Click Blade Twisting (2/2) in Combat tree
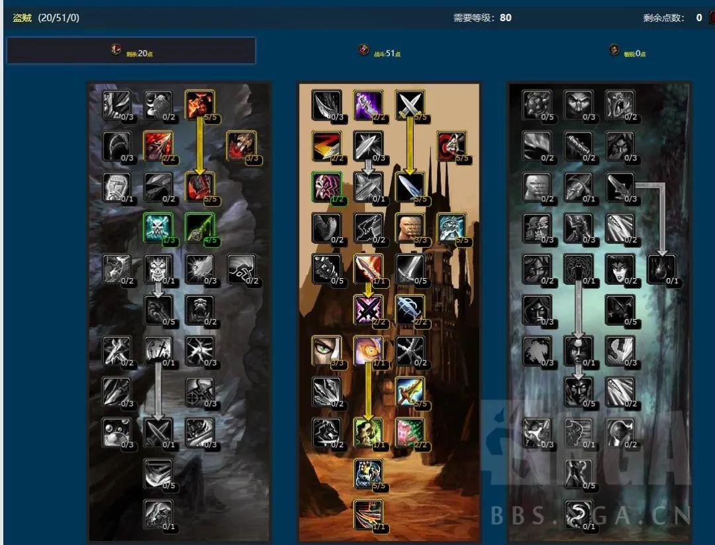The image size is (715, 545). coord(410,310)
